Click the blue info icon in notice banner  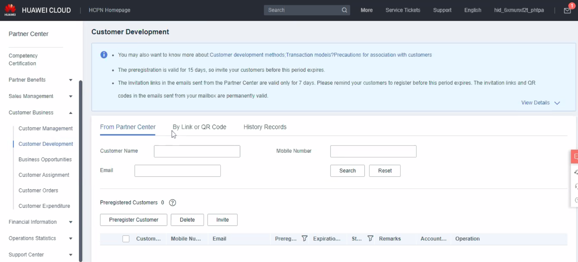pos(104,55)
